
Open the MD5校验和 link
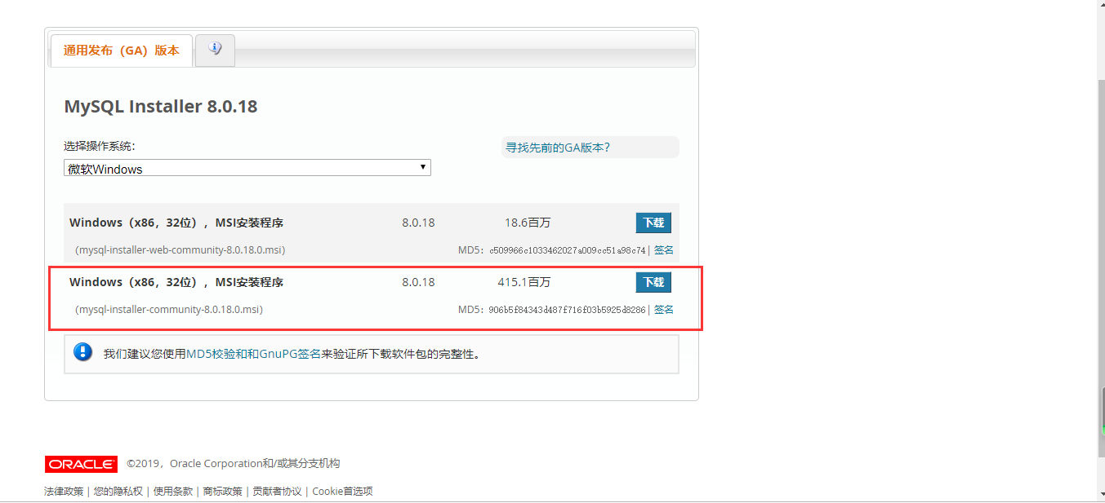coord(216,354)
